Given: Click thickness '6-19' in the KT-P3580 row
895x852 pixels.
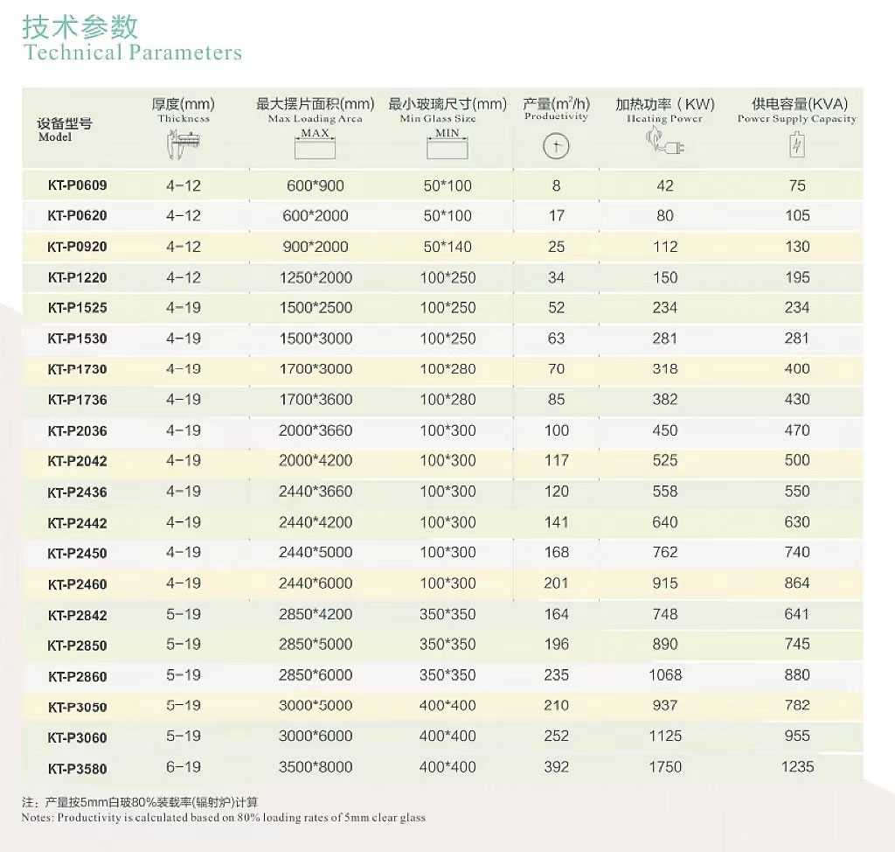Looking at the screenshot, I should click(184, 767).
